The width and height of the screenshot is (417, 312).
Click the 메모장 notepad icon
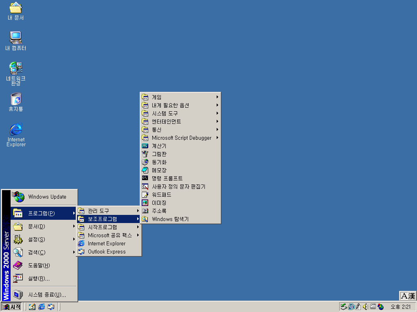145,170
